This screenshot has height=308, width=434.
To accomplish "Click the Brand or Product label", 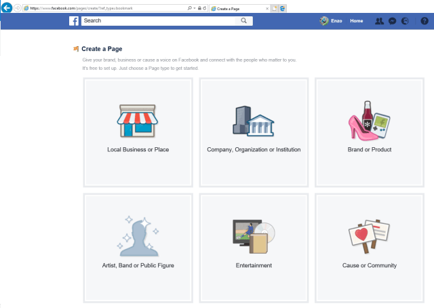I will click(x=370, y=149).
